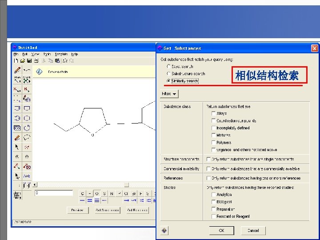Choose oxygen O atom button

(97, 194)
